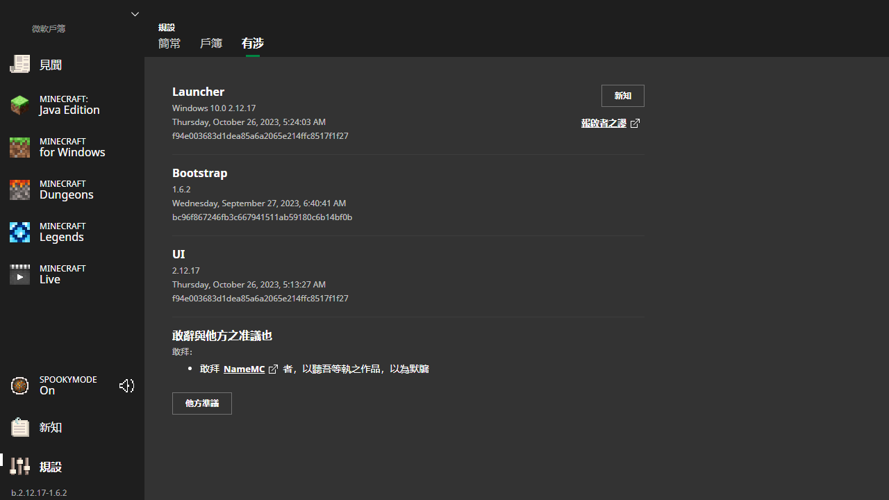Click the 微軟戶簿 account label
The height and width of the screenshot is (500, 889).
(49, 29)
